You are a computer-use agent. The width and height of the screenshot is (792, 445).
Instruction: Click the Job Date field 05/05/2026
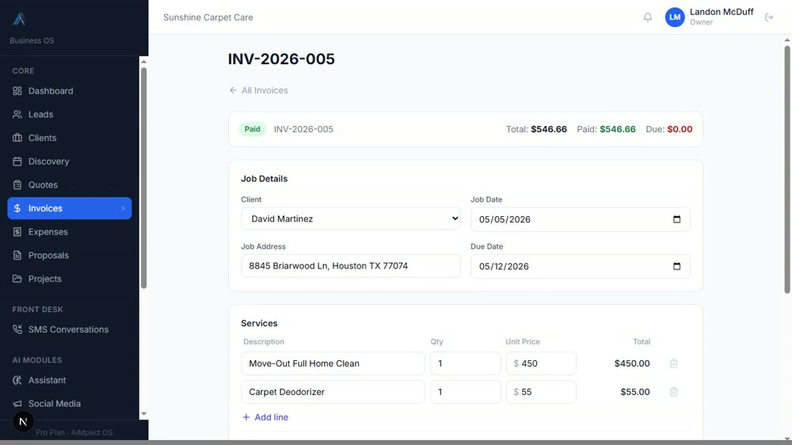point(581,219)
